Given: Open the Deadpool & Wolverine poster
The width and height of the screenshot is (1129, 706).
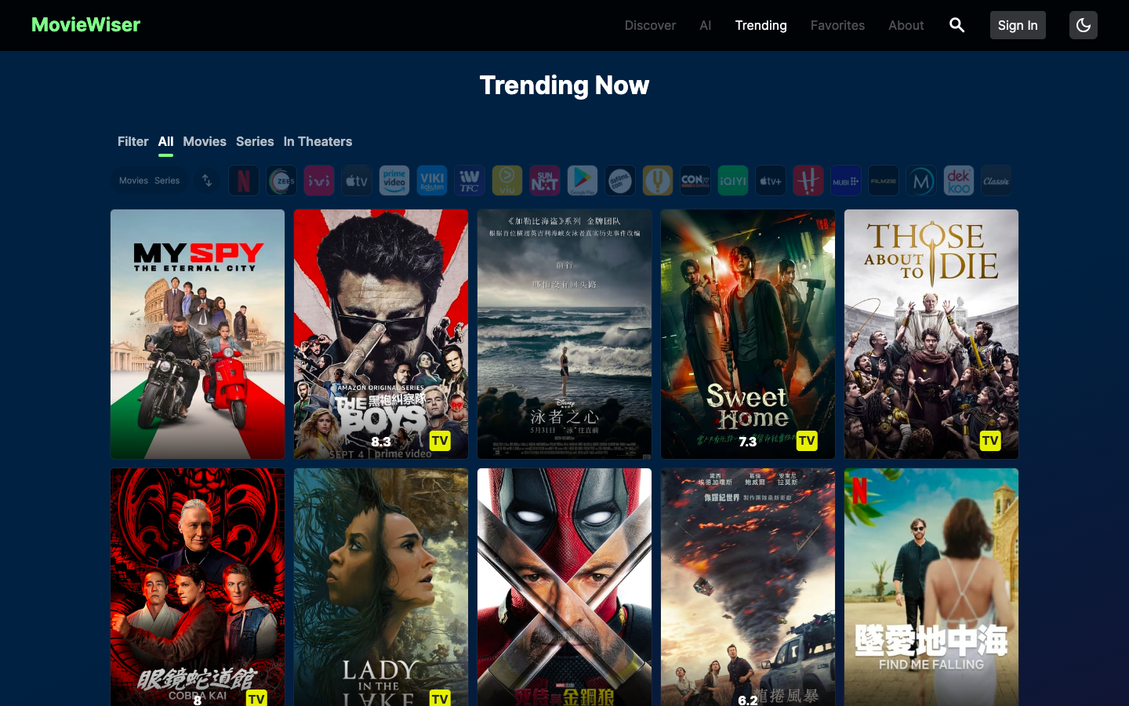Looking at the screenshot, I should (x=564, y=587).
